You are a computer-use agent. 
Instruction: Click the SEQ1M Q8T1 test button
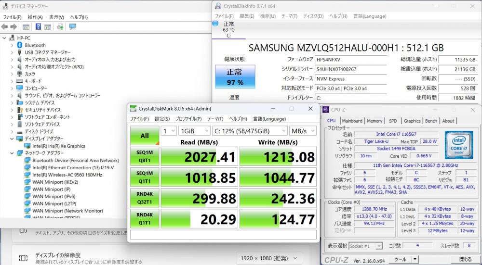145,156
